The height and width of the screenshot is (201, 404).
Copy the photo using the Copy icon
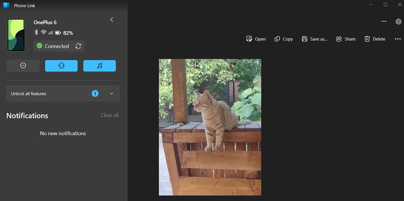click(x=283, y=39)
